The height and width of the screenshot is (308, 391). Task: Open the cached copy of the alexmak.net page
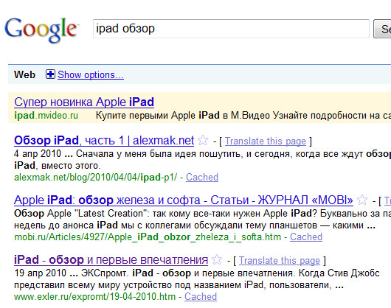pyautogui.click(x=202, y=178)
